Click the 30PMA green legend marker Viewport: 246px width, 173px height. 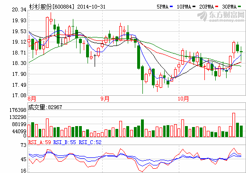point(239,7)
